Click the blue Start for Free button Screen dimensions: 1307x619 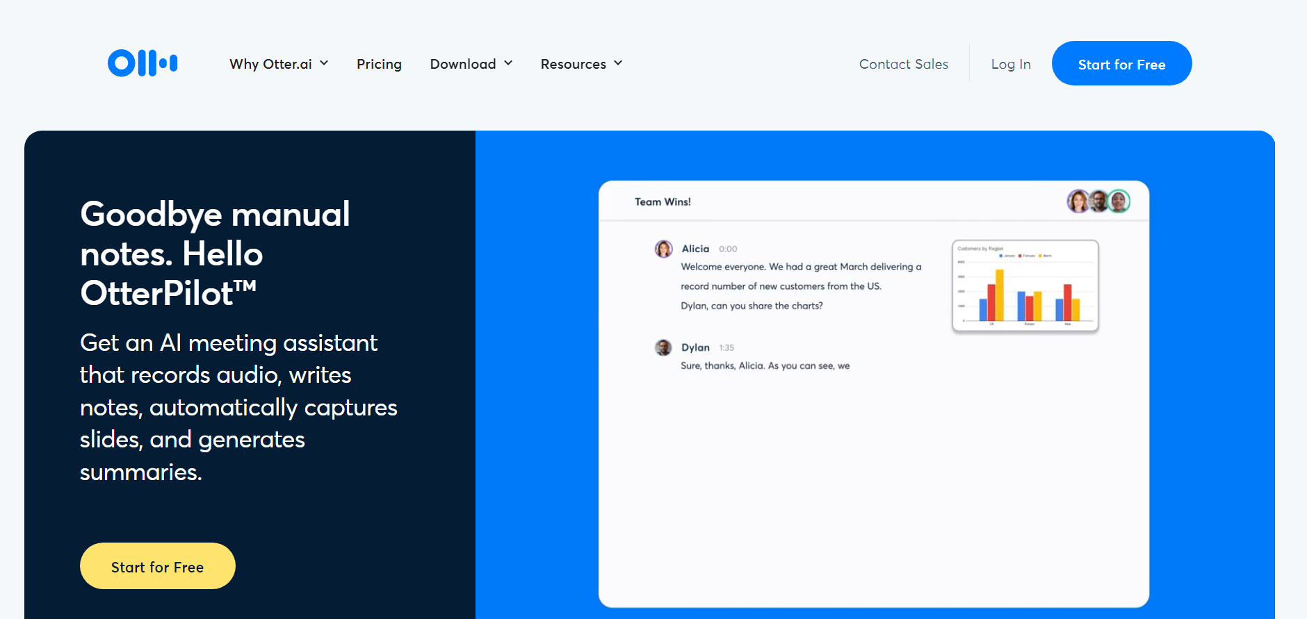1121,63
